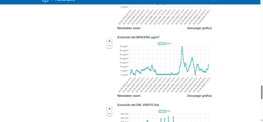263x122 pixels.
Task: Select first data point of BENCENO line
Action: (x=130, y=74)
